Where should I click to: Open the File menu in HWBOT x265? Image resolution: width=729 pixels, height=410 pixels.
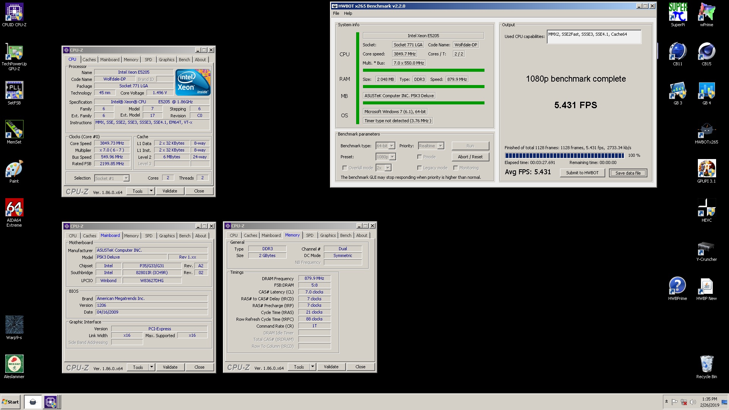click(x=336, y=13)
